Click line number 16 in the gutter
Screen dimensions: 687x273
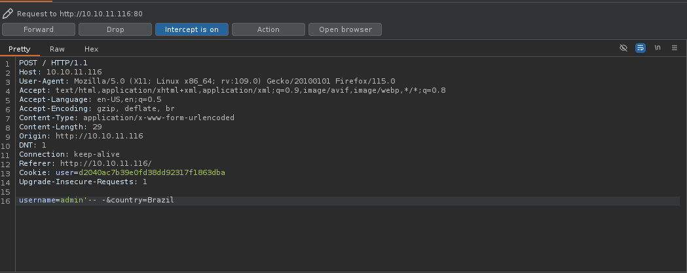[x=6, y=200]
